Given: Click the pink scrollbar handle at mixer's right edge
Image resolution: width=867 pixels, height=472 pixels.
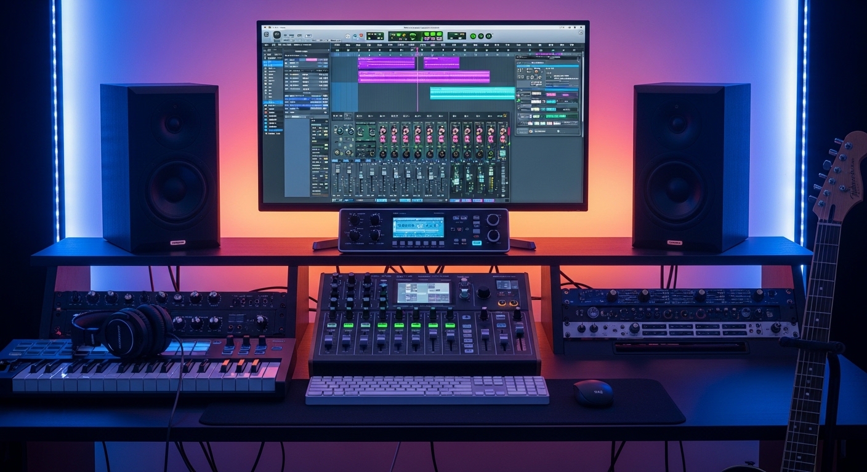Looking at the screenshot, I should coord(509,131).
